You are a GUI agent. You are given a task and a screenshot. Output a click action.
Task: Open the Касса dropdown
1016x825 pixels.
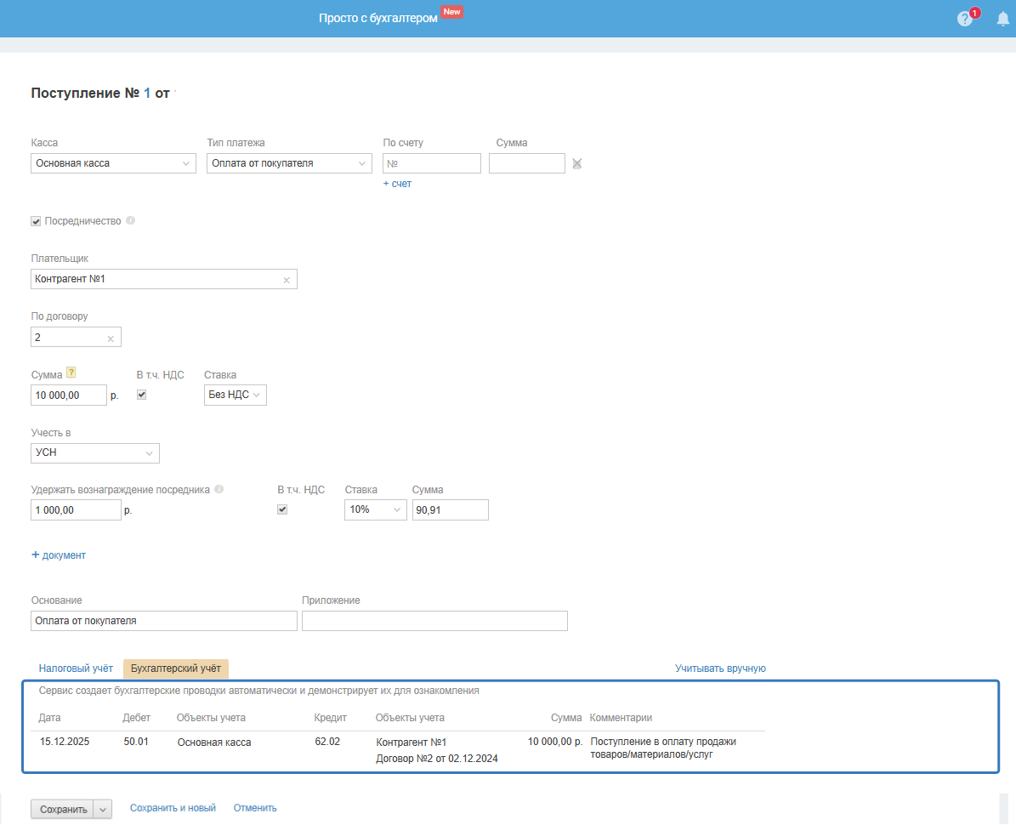(x=113, y=163)
